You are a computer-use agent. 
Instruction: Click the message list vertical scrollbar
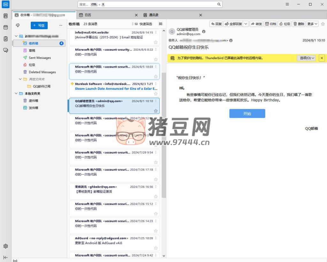point(164,134)
